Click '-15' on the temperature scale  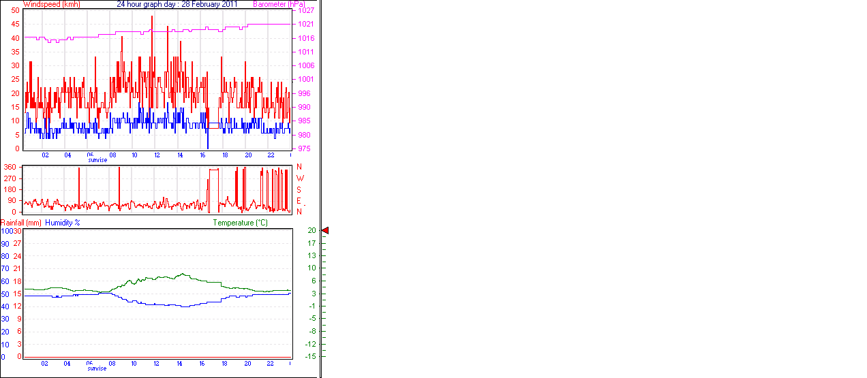pyautogui.click(x=311, y=356)
